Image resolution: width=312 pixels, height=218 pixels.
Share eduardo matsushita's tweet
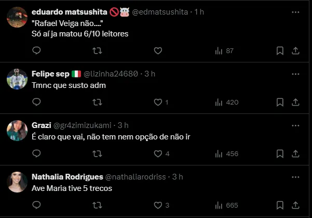pyautogui.click(x=295, y=50)
